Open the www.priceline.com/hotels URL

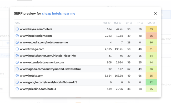coord(38,89)
